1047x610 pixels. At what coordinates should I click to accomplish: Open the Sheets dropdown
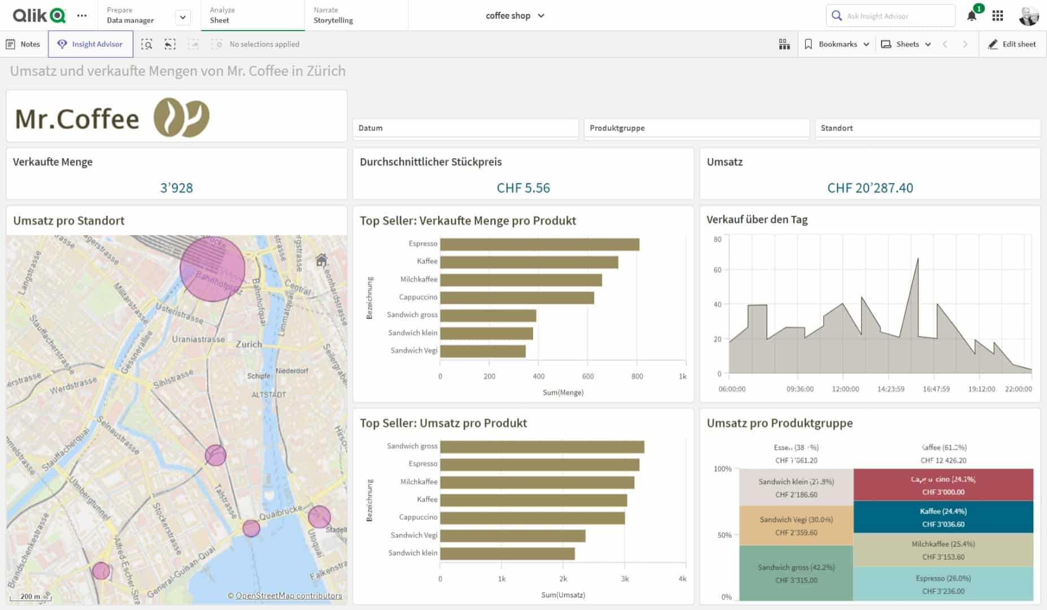click(905, 43)
